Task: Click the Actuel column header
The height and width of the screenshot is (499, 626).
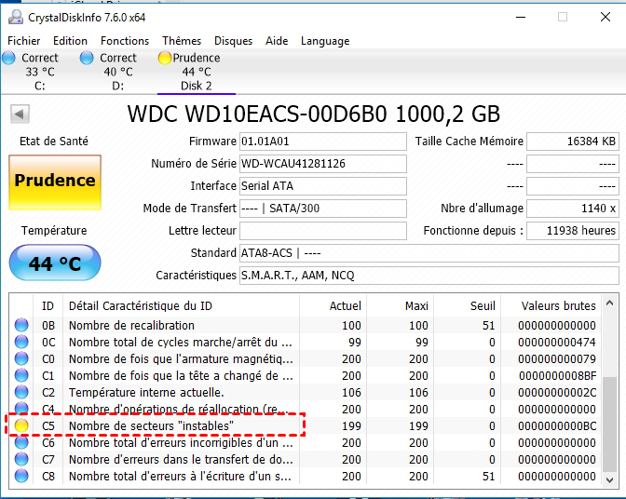Action: point(333,306)
